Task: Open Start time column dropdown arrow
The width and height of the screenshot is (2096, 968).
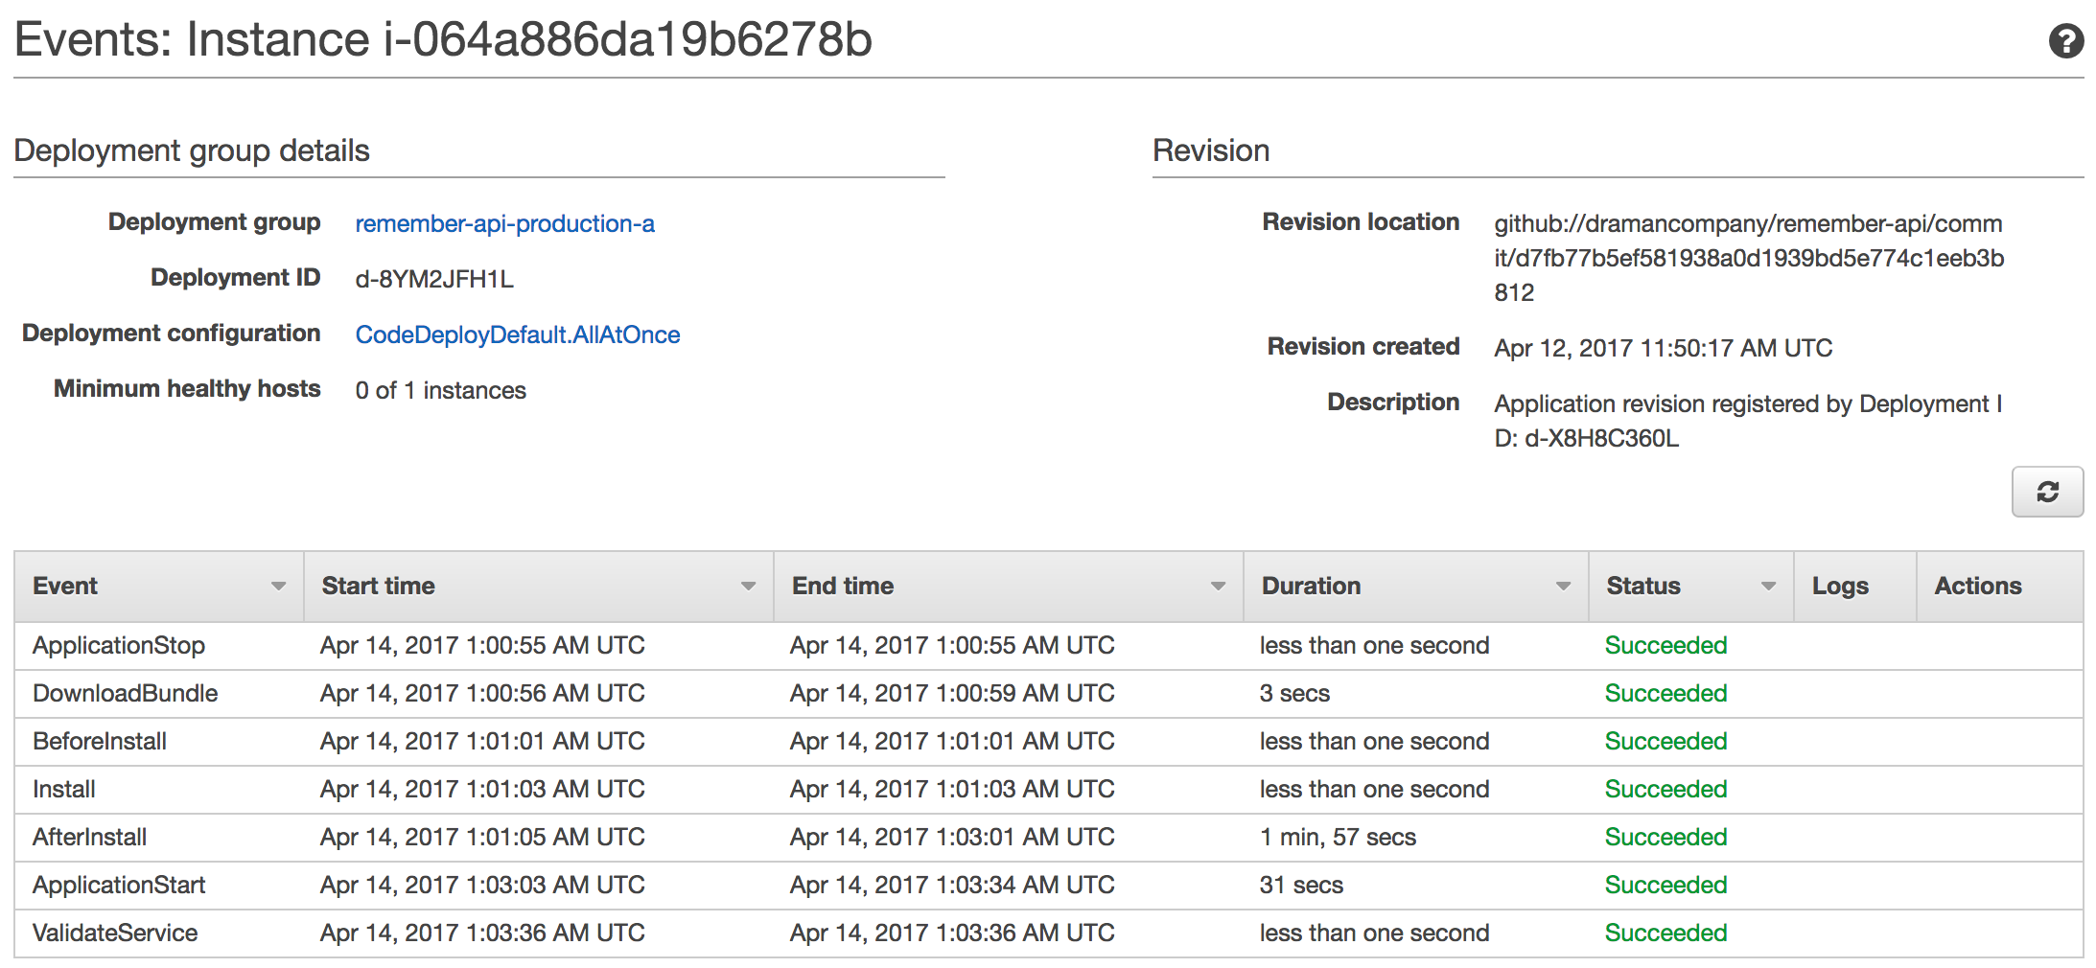Action: click(748, 587)
